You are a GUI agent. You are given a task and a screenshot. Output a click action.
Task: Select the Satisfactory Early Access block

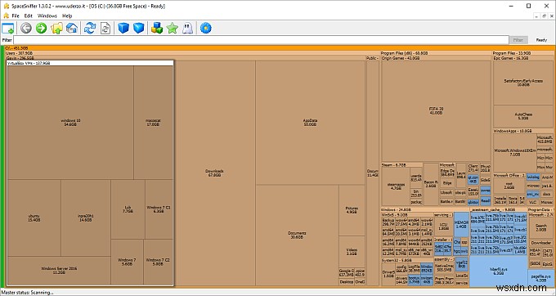pyautogui.click(x=523, y=83)
